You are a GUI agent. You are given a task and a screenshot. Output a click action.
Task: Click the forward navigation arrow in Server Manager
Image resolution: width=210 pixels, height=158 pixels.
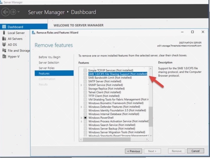click(13, 12)
